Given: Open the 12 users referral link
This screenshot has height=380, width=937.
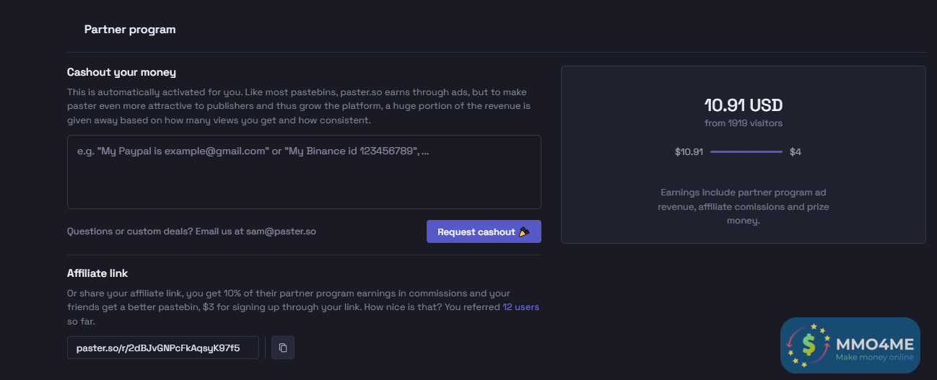Looking at the screenshot, I should [520, 306].
